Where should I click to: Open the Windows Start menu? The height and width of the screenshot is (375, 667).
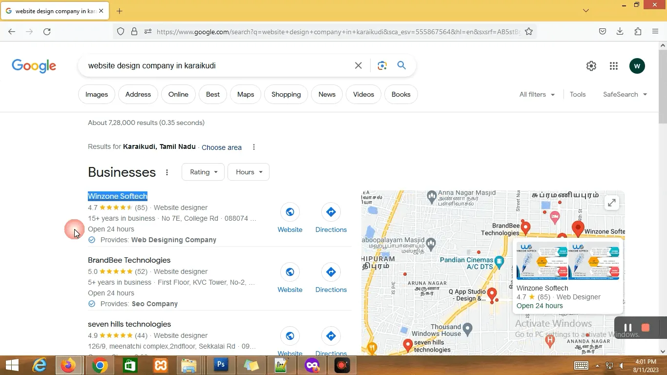(12, 365)
